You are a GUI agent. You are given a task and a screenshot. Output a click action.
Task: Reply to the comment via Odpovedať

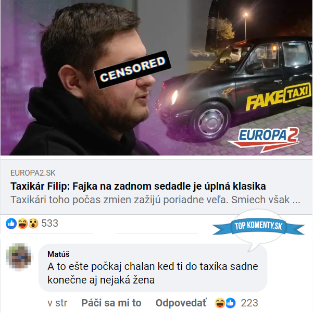click(x=181, y=303)
